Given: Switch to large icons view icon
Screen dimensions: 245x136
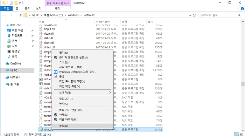Looking at the screenshot, I should point(241,134).
